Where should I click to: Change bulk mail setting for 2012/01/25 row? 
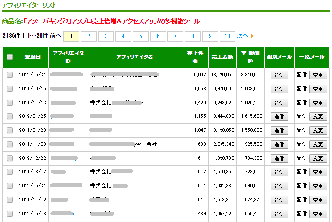click(x=317, y=116)
